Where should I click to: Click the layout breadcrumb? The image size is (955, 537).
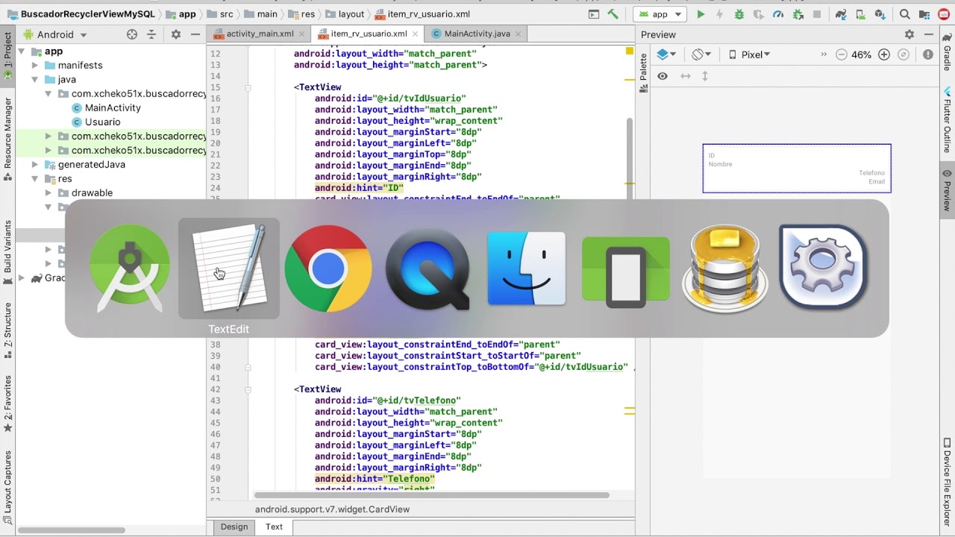[345, 14]
